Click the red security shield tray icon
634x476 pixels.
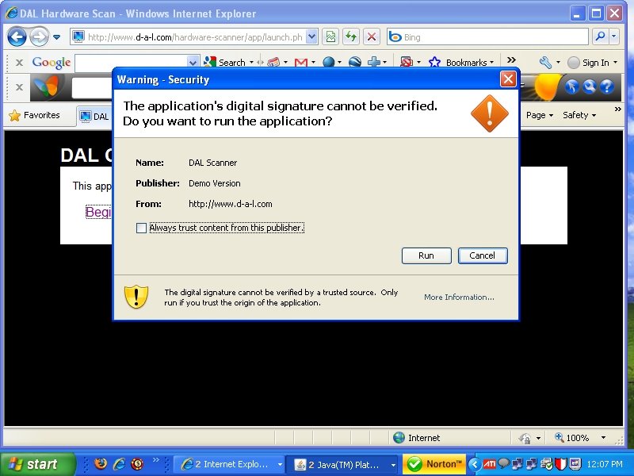(560, 464)
